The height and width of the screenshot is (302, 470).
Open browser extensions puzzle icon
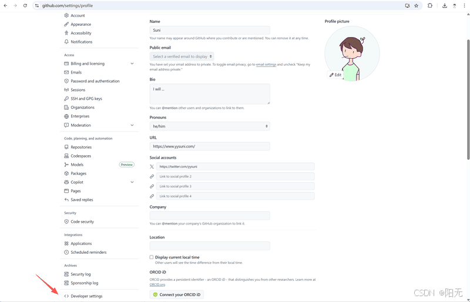click(430, 5)
